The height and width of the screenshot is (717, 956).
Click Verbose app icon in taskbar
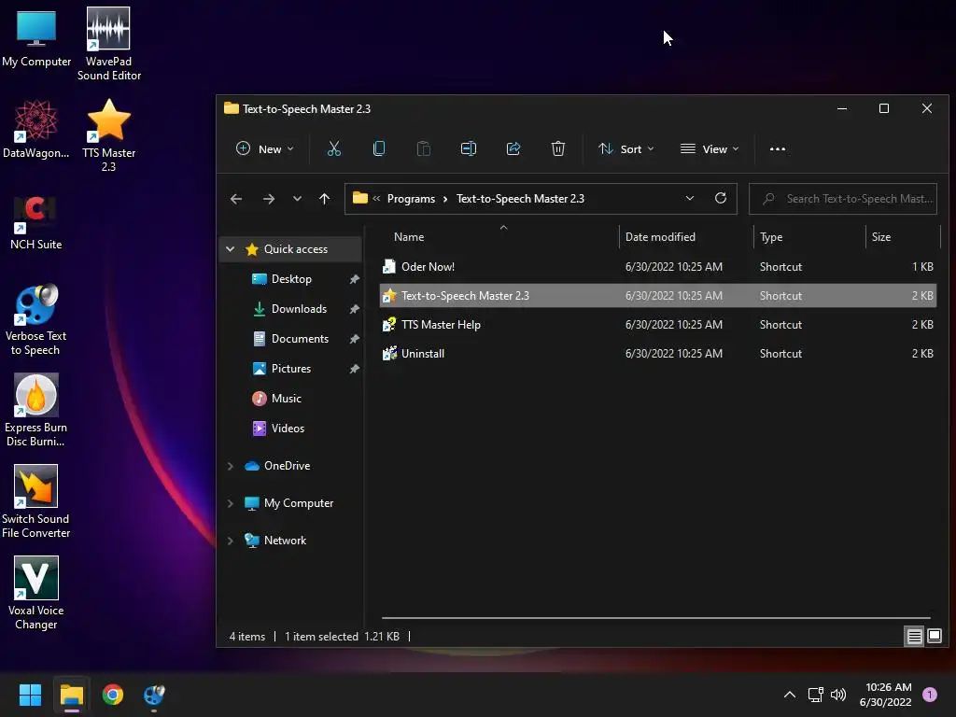pos(154,695)
